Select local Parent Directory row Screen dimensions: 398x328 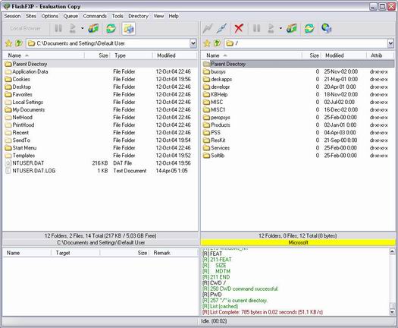coord(100,64)
